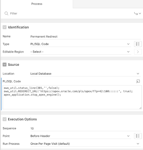Open the Point quick pick list icon

[138, 136]
